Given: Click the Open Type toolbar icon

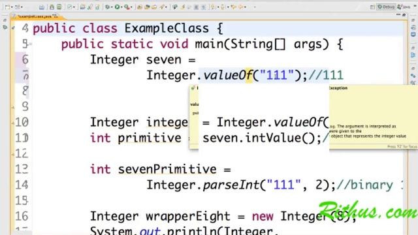Looking at the screenshot, I should [147, 7].
